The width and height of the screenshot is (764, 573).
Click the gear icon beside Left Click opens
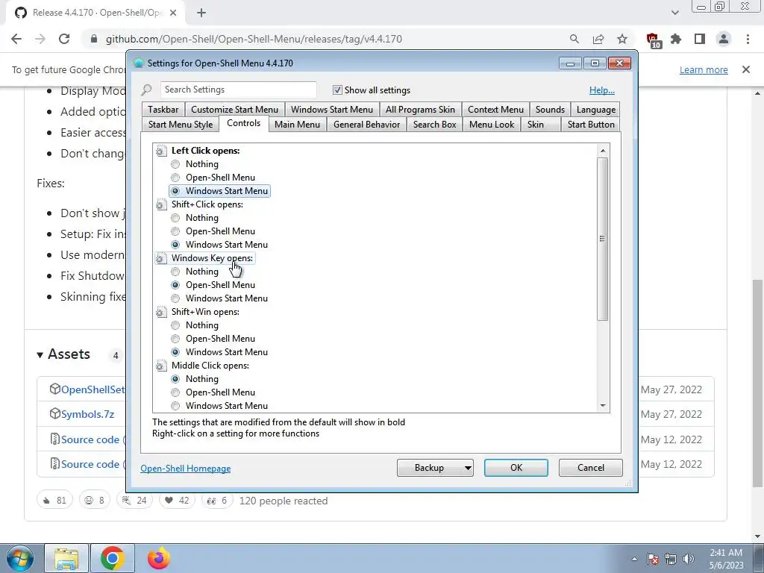pos(161,151)
